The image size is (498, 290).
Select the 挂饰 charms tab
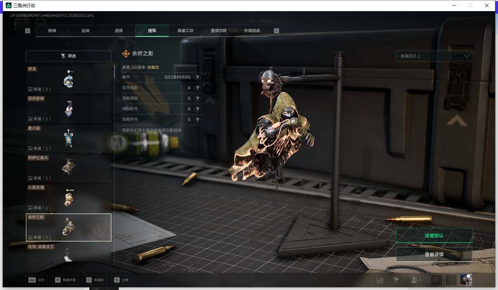[152, 31]
